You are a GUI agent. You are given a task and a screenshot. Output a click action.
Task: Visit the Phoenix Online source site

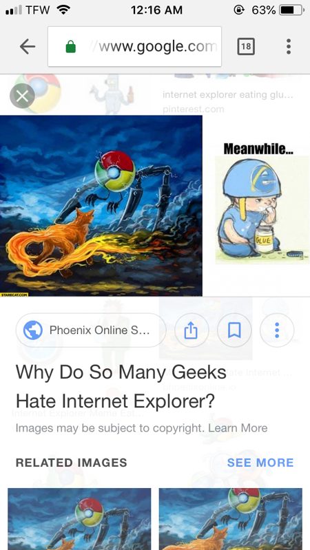pos(90,330)
